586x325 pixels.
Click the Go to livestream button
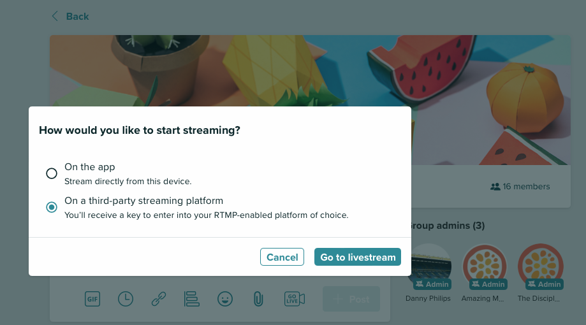pyautogui.click(x=358, y=257)
